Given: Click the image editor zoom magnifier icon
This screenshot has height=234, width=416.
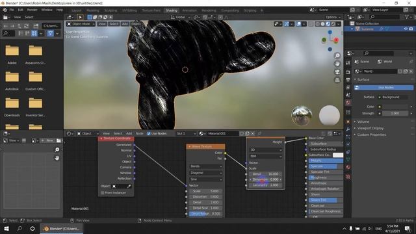Looking at the screenshot, I should 57,149.
